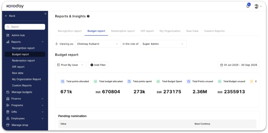The image size is (268, 133).
Task: Click the Admin hub icon
Action: (x=8, y=35)
